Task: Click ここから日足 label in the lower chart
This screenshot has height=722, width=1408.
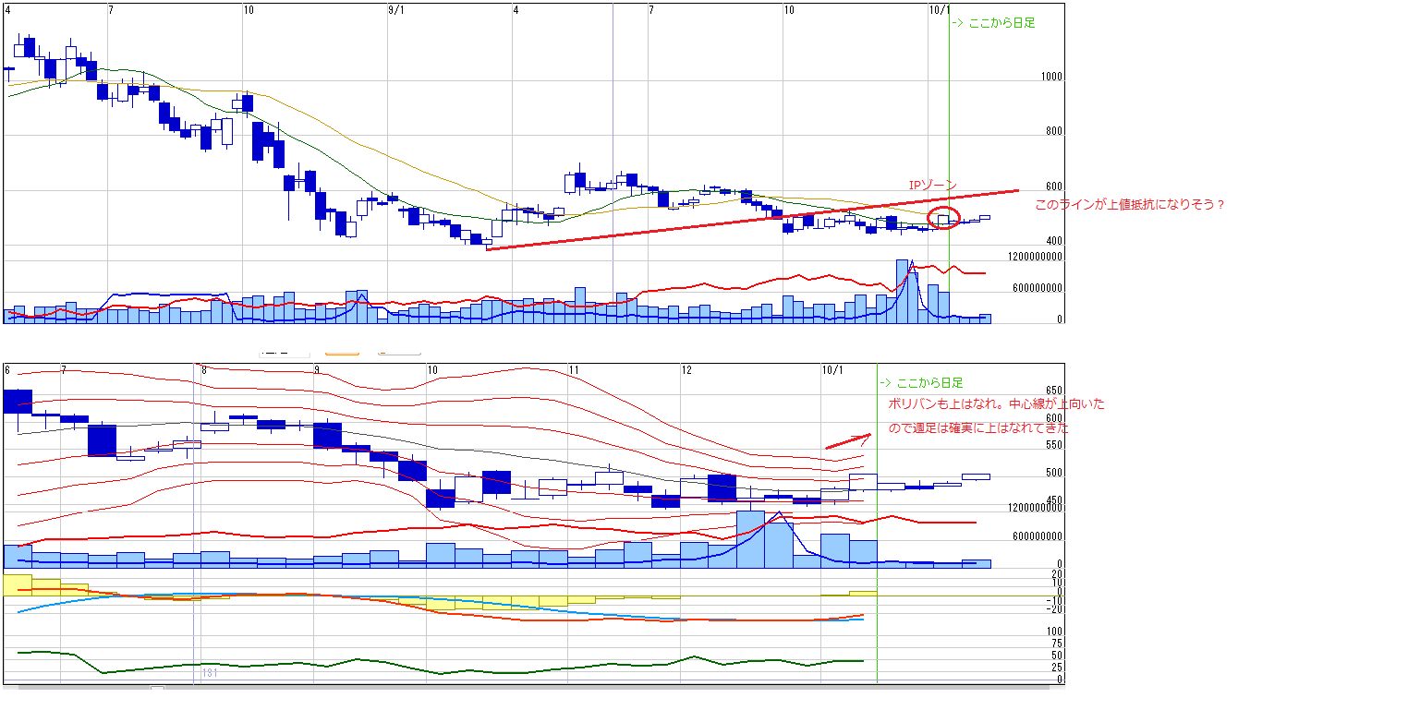Action: coord(920,382)
